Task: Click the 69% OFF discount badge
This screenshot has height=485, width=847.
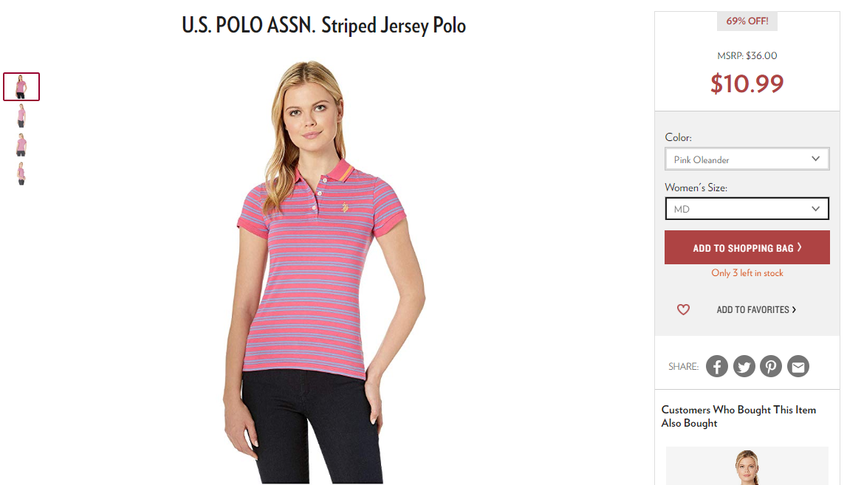Action: pos(747,21)
